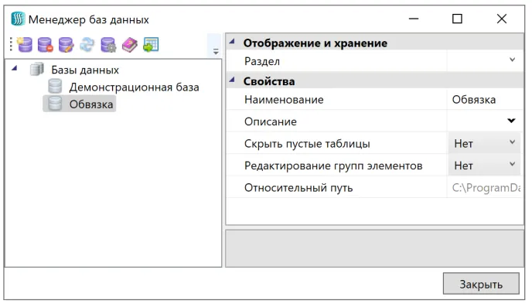Click the Базы данных servers icon

click(x=36, y=69)
